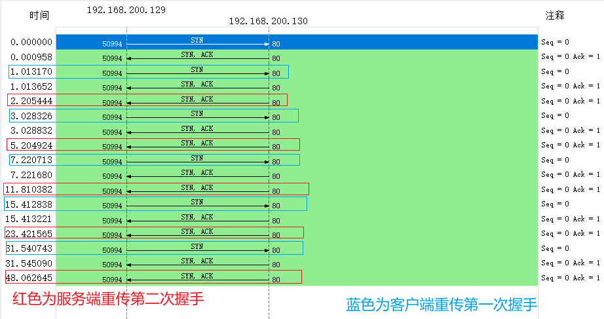Click the Seq = 0 Ack = 1 comment in the 31.545090 row
Image resolution: width=604 pixels, height=319 pixels.
571,263
